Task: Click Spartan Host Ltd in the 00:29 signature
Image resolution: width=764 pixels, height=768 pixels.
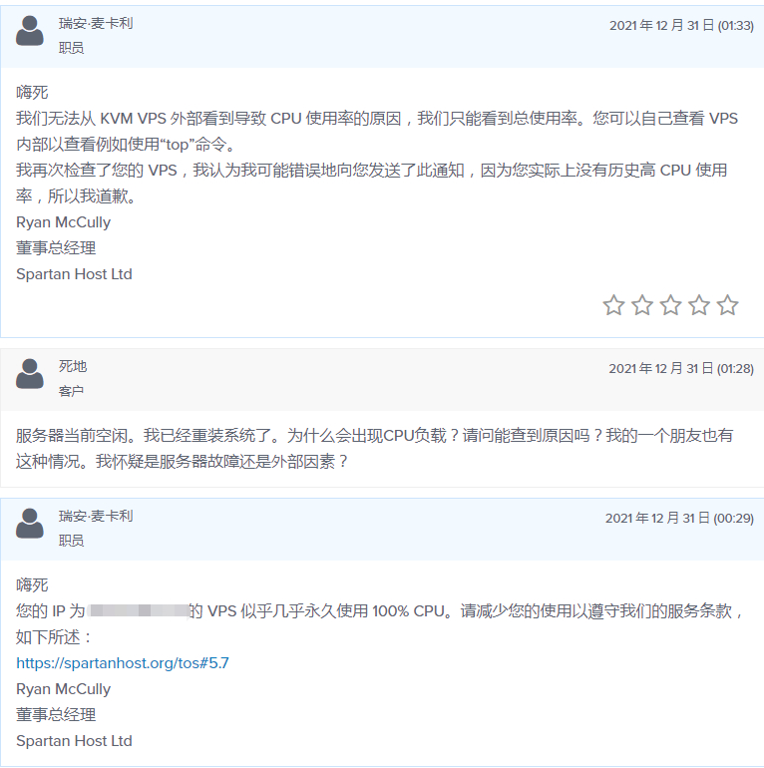Action: click(74, 740)
